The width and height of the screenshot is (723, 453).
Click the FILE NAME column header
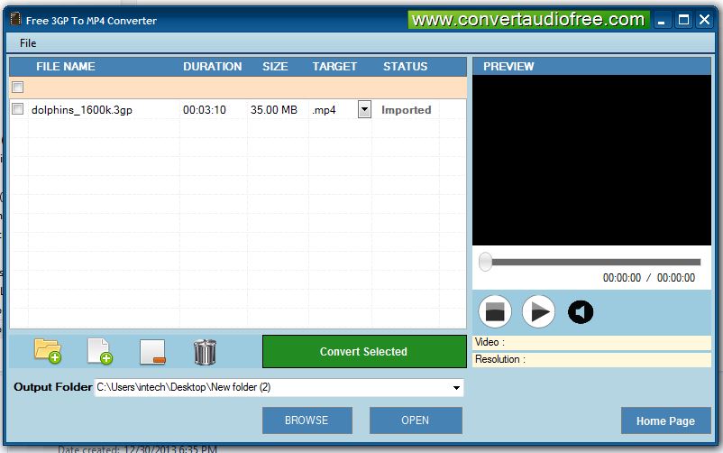(x=66, y=66)
